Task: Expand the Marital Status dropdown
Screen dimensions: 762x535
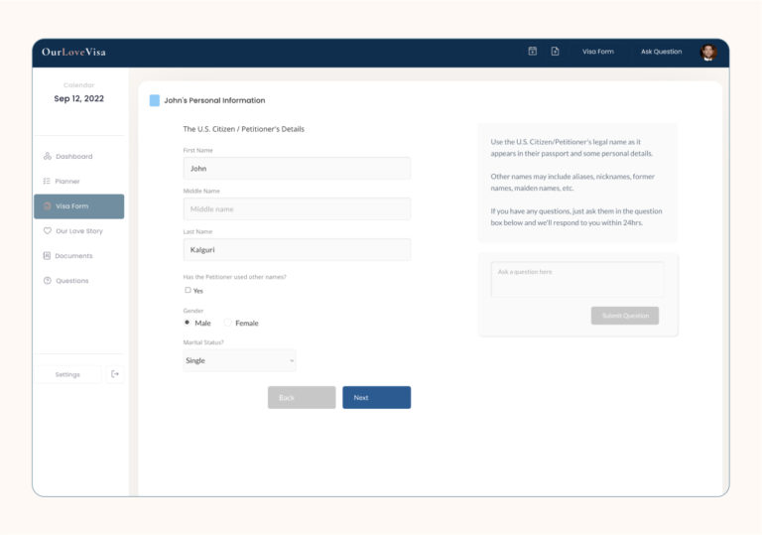Action: (x=239, y=360)
